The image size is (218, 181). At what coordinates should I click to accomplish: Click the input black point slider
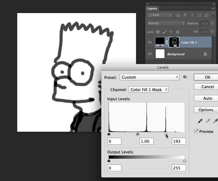pyautogui.click(x=109, y=134)
